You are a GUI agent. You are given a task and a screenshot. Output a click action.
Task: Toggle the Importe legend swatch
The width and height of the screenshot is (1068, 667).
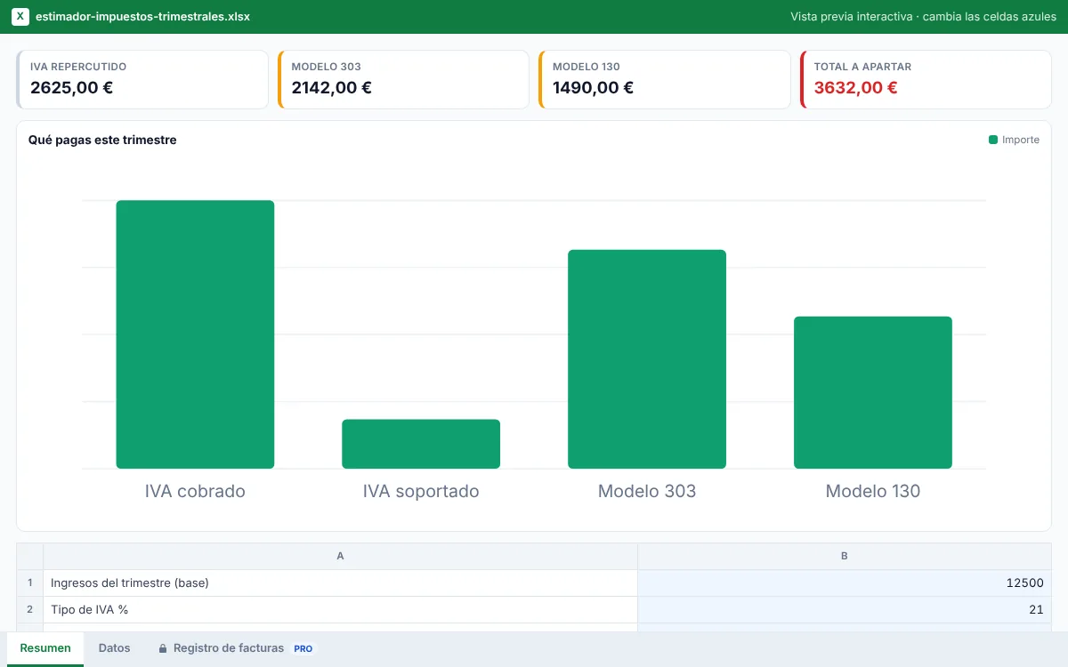[x=993, y=140]
